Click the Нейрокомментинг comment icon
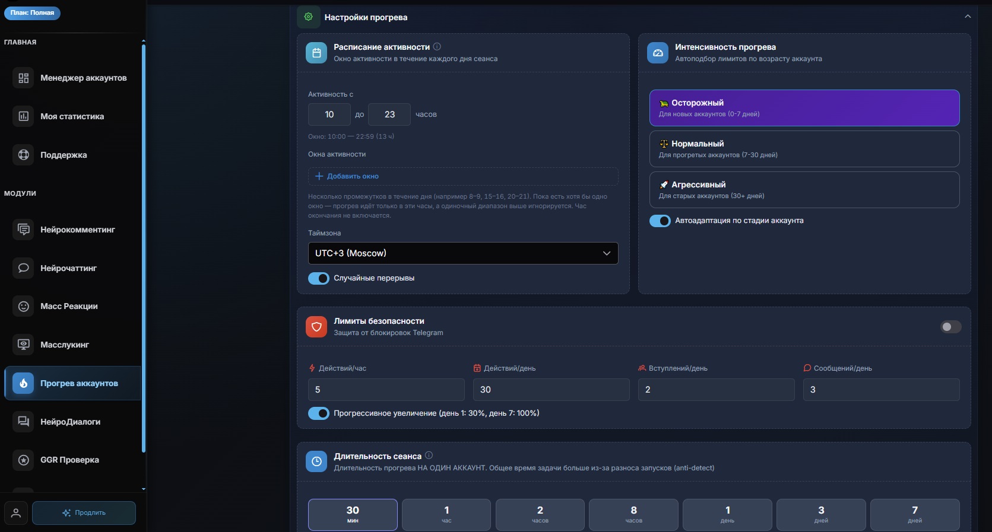The image size is (992, 532). coord(24,230)
